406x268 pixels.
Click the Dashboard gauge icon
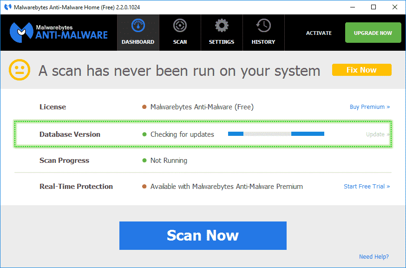click(x=138, y=26)
